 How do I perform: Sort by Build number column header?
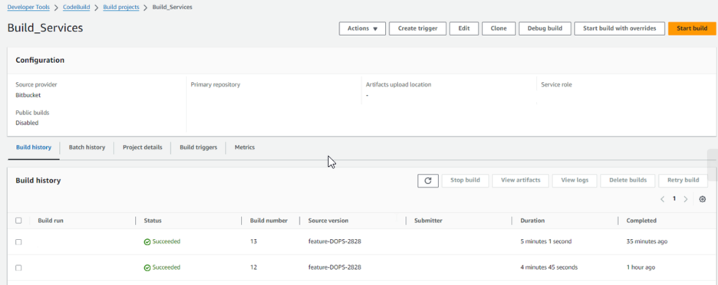pos(268,221)
